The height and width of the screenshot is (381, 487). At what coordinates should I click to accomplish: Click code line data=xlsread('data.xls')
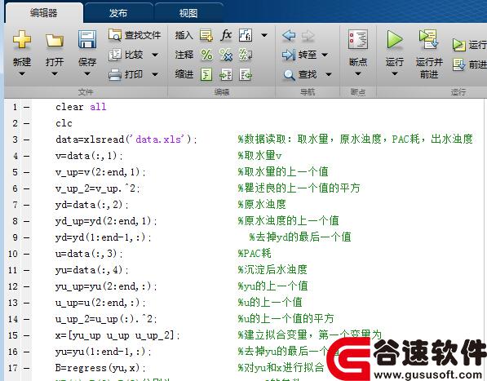pyautogui.click(x=126, y=140)
